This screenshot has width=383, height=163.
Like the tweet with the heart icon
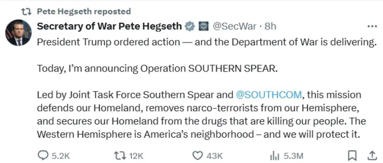[197, 155]
